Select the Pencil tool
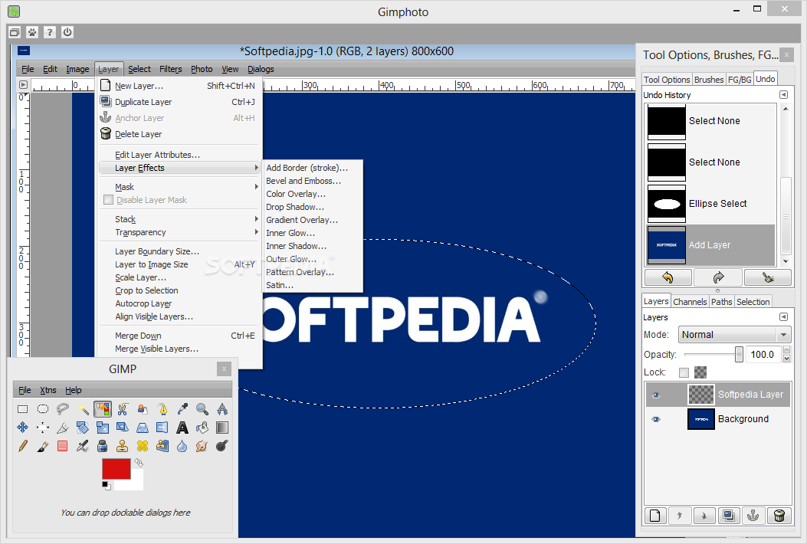This screenshot has height=544, width=807. [23, 446]
